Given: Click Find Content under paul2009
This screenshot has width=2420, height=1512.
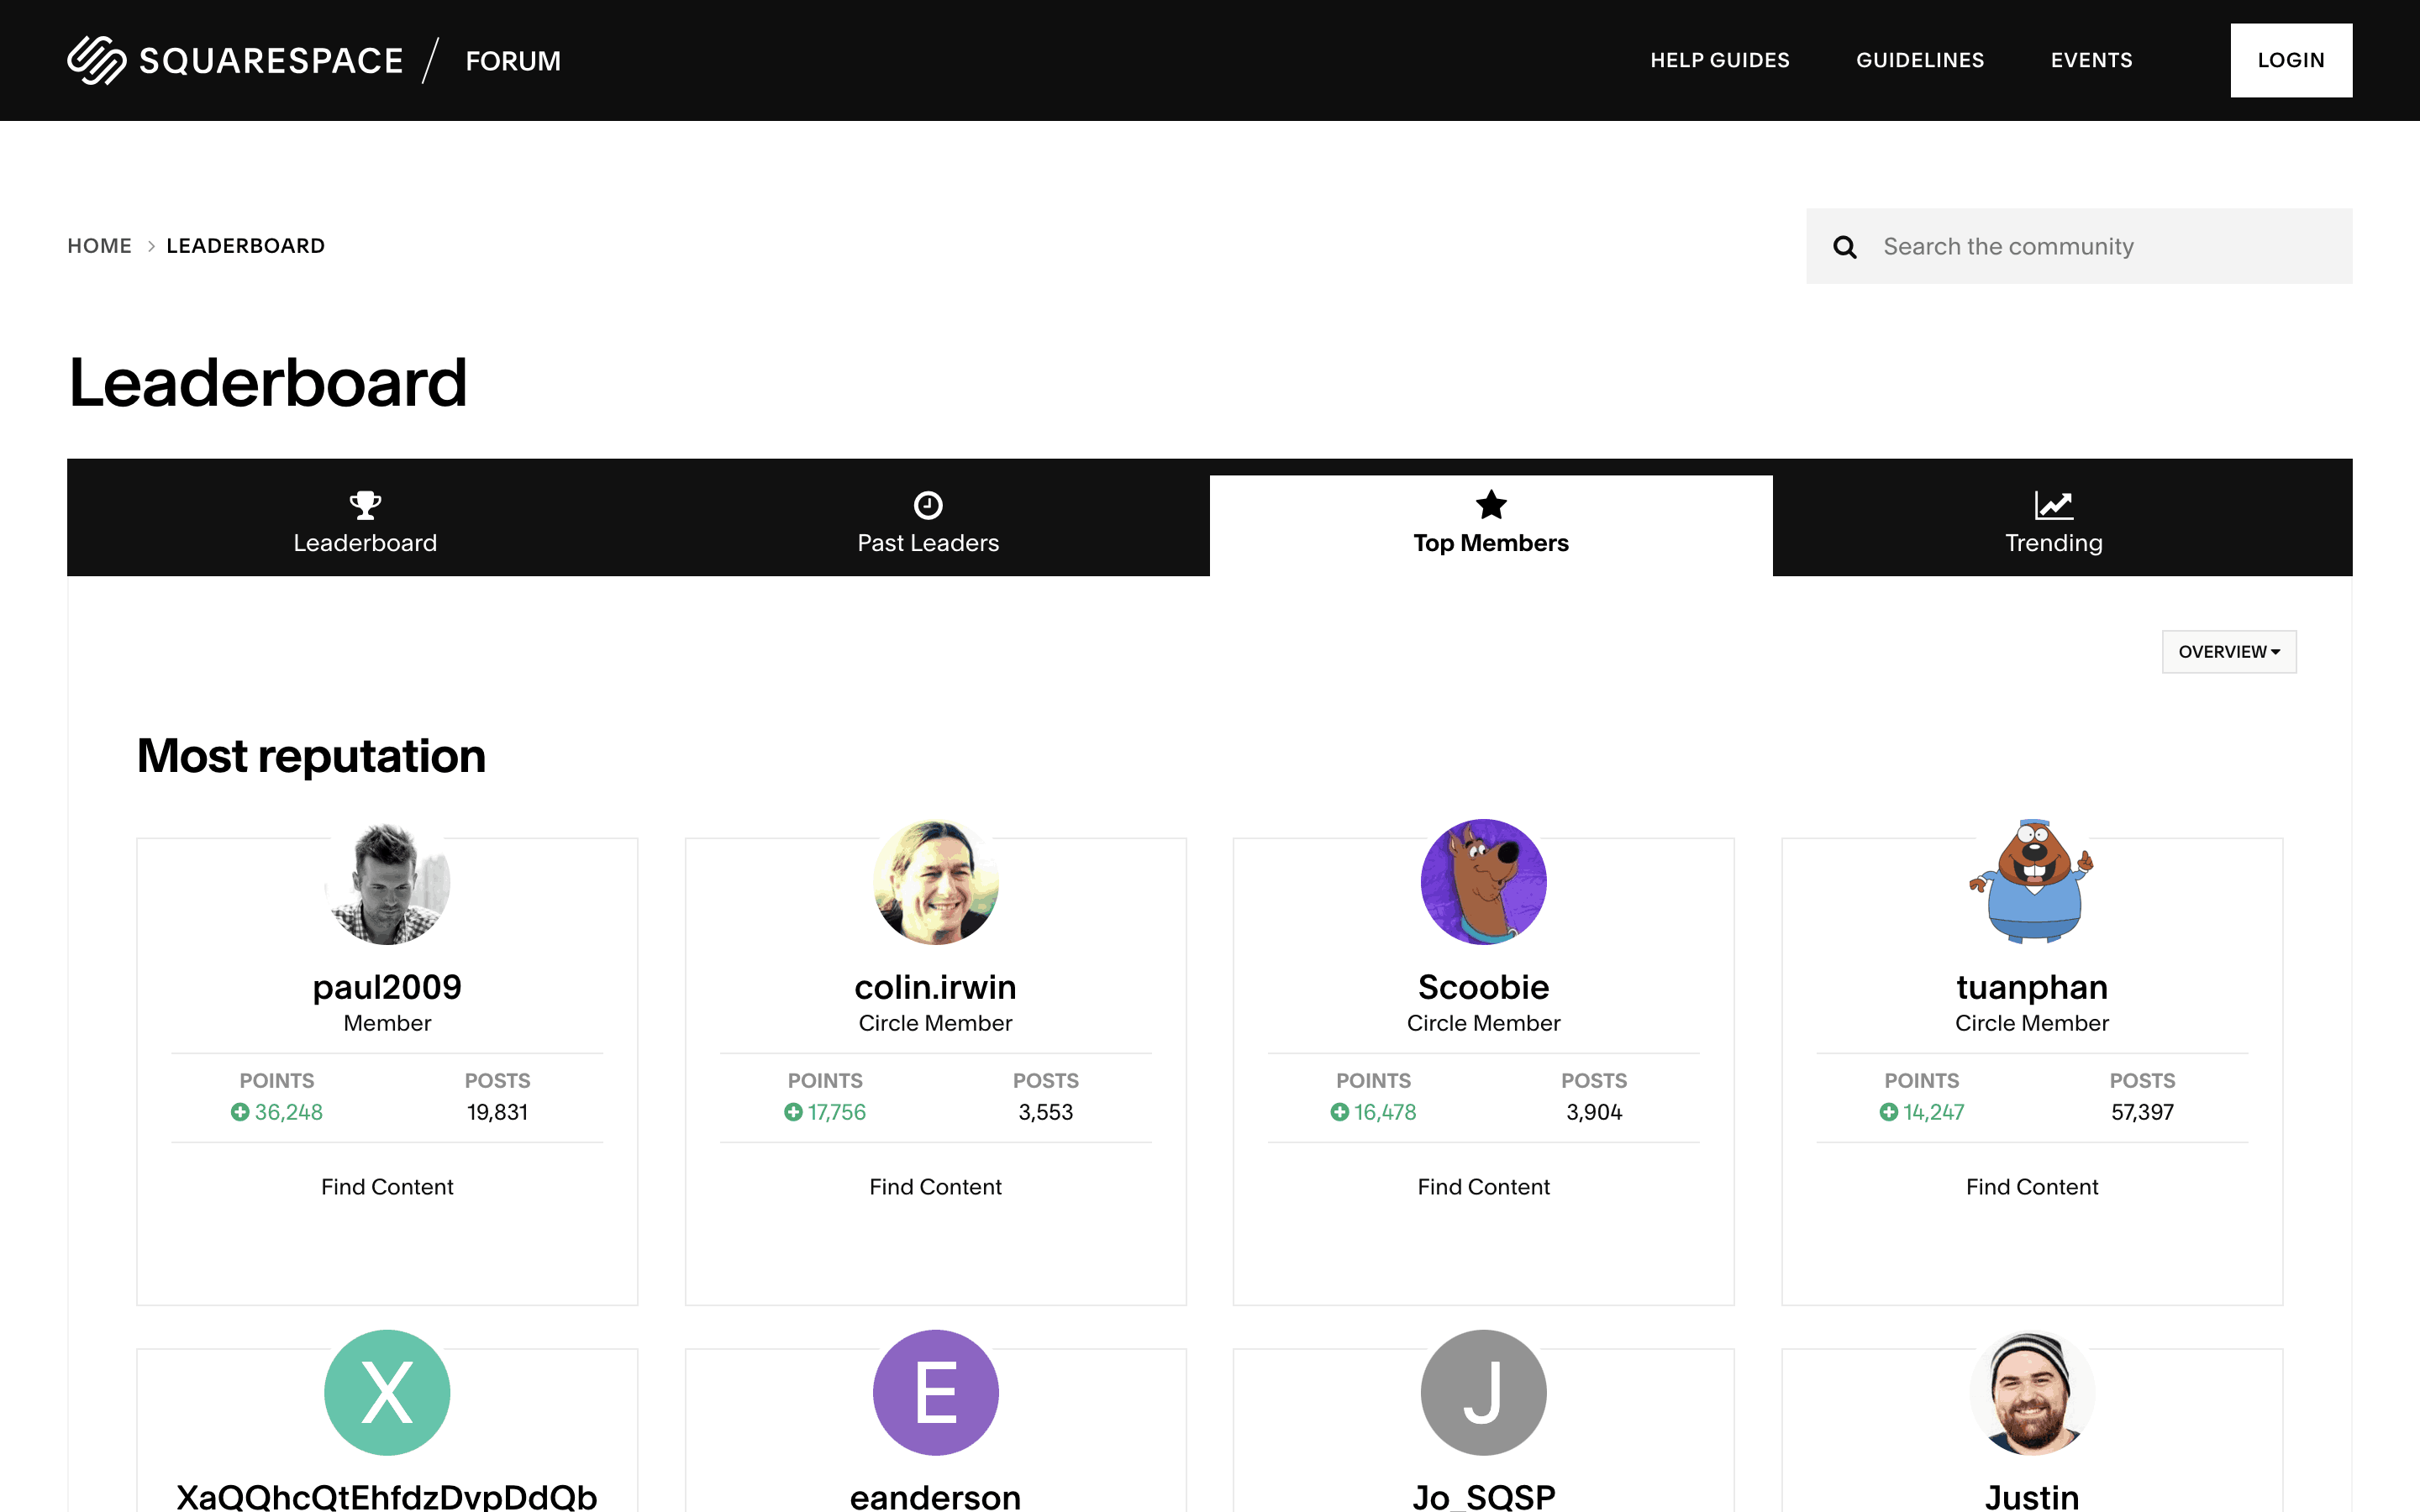Looking at the screenshot, I should [387, 1186].
